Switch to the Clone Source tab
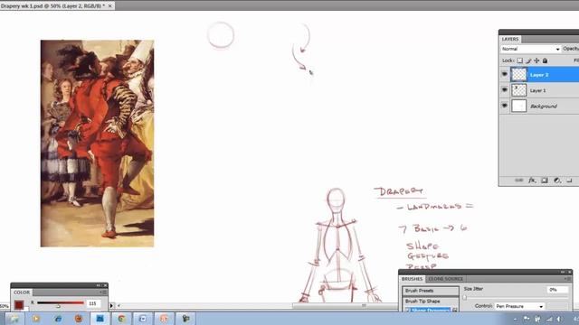579x325 pixels. click(445, 279)
